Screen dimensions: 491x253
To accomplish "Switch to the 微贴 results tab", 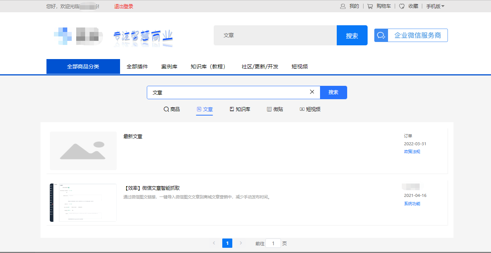I will (x=275, y=109).
